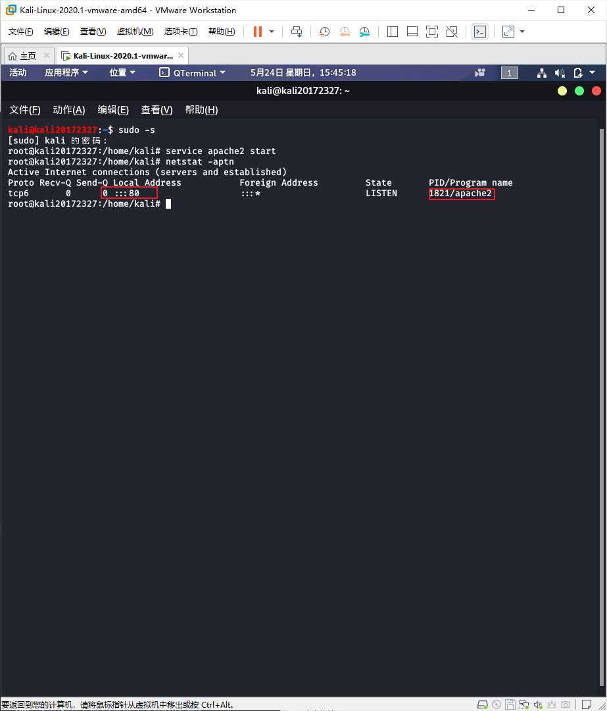Open the VMware 查看(V) menu
Screen dimensions: 607x711
pos(93,32)
